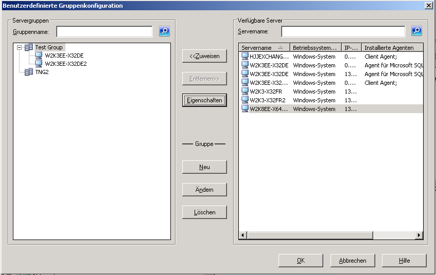This screenshot has width=436, height=275.
Task: Focus the Servername input field
Action: 343,31
